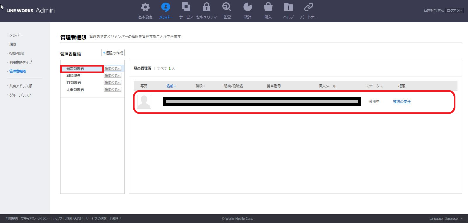
Task: Sort the list by 名前 column
Action: [171, 86]
